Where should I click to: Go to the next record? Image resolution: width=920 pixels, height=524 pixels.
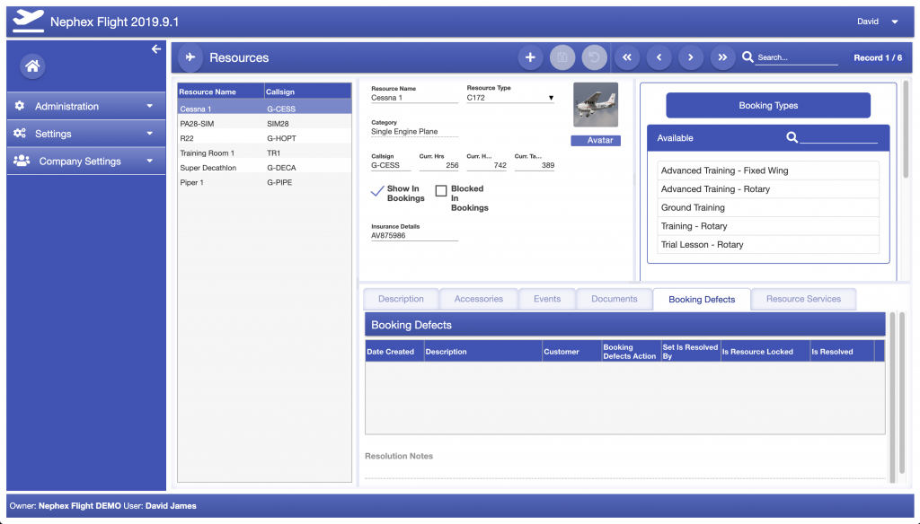point(691,57)
